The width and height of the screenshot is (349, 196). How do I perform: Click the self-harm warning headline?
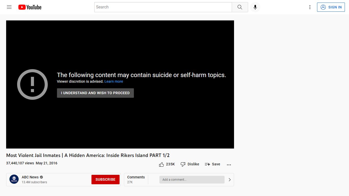click(142, 75)
